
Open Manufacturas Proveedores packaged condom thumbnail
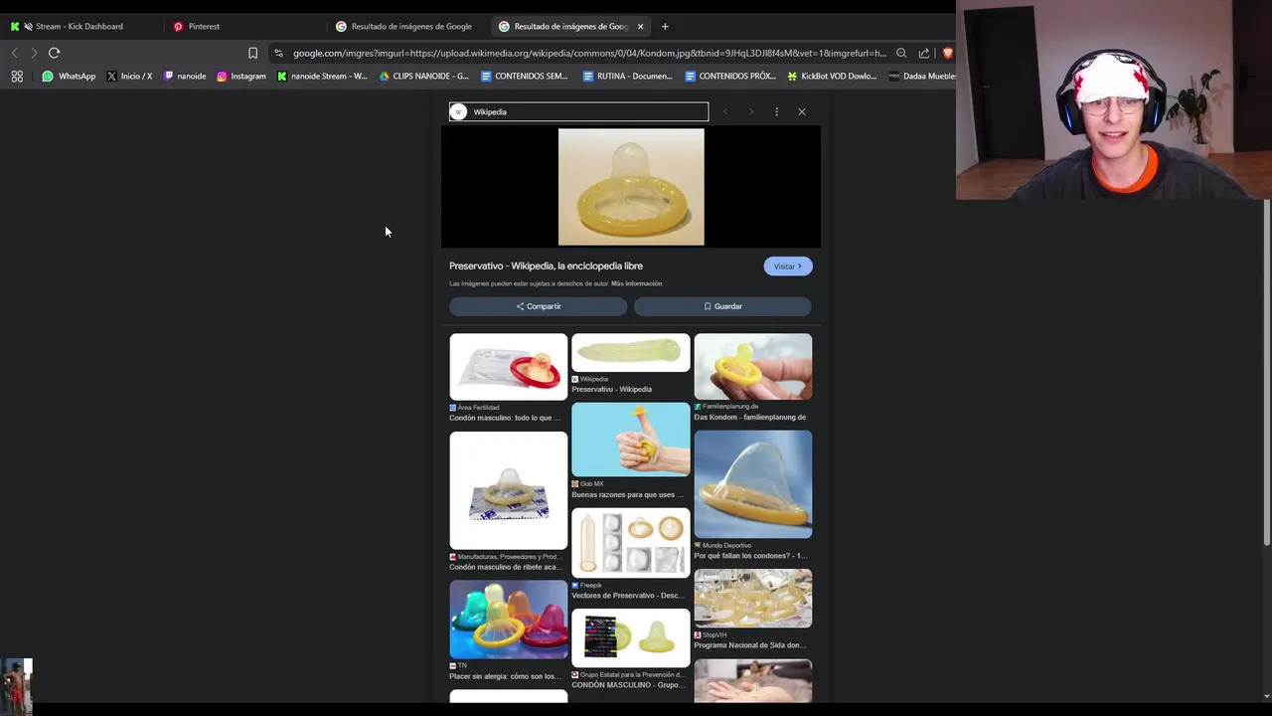pos(508,490)
